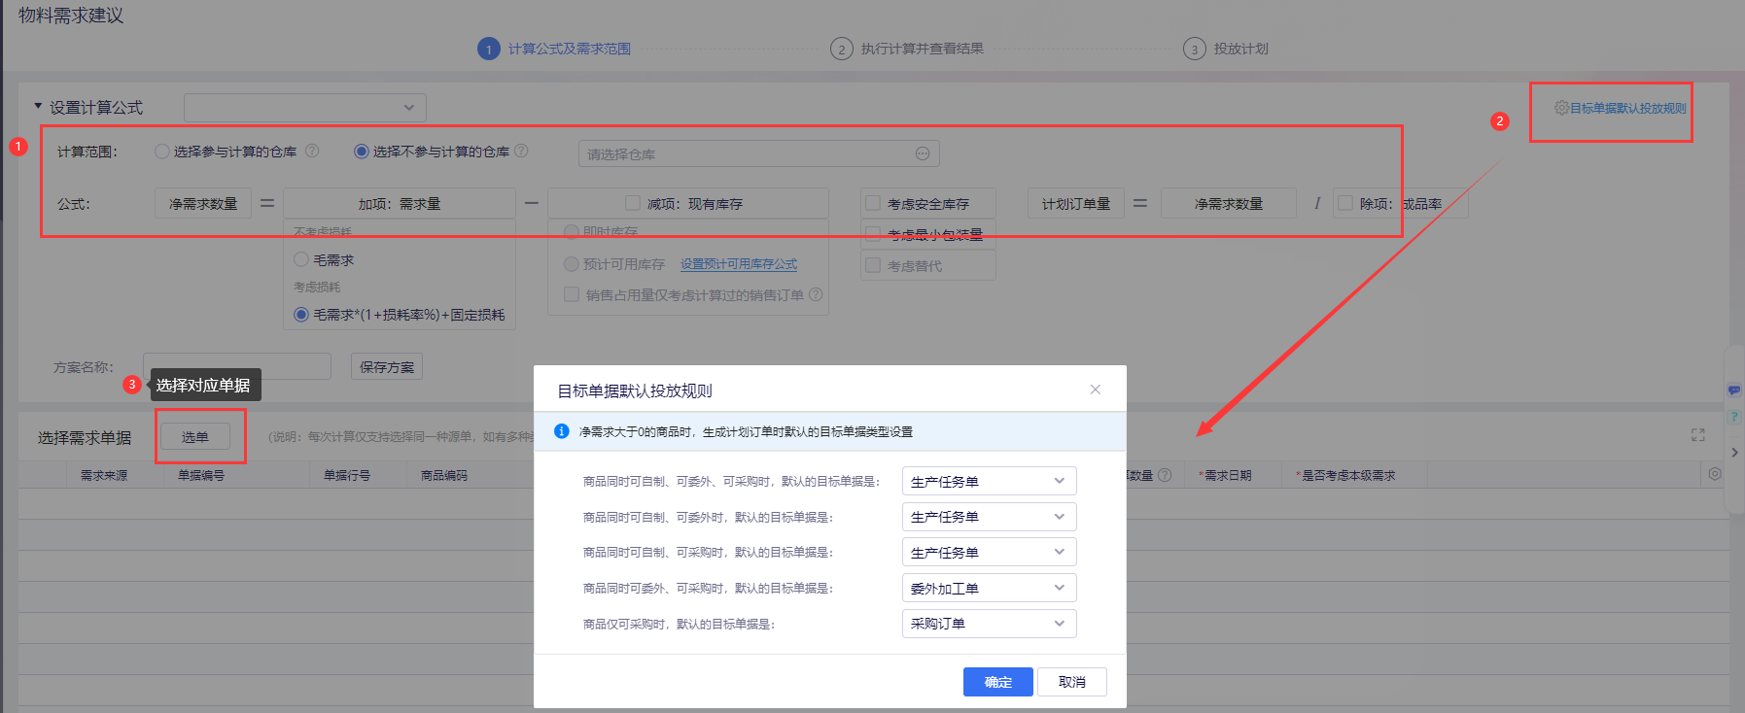Check the 除项：成品率 checkbox
This screenshot has width=1745, height=713.
(x=1345, y=203)
